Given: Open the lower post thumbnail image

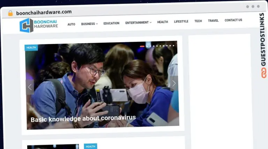Looking at the screenshot, I should point(53,147).
